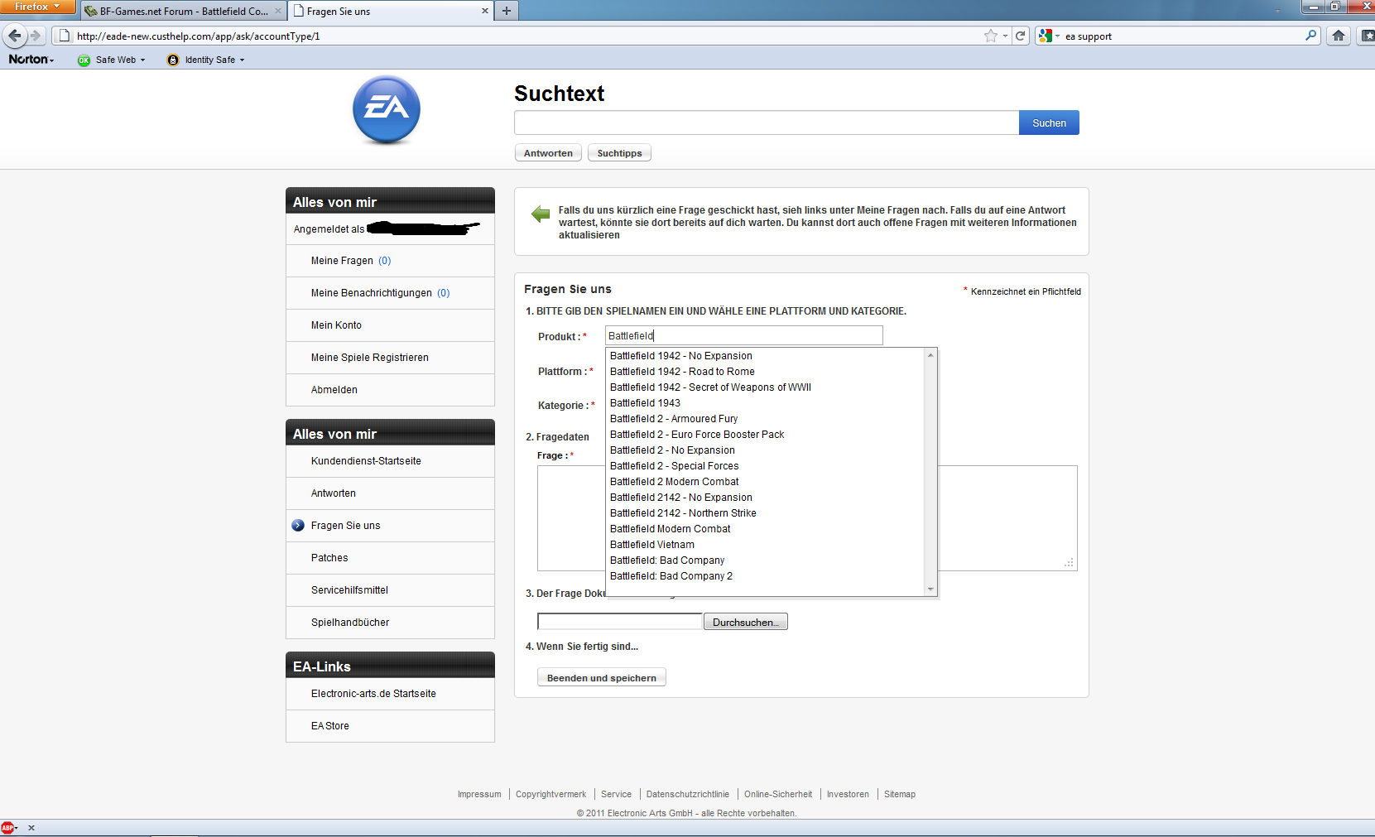Screen dimensions: 1375x837
Task: Click the browser back arrow button
Action: [x=15, y=36]
